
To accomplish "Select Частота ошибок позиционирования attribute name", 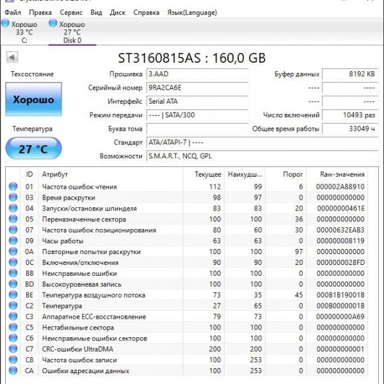I will 99,230.
